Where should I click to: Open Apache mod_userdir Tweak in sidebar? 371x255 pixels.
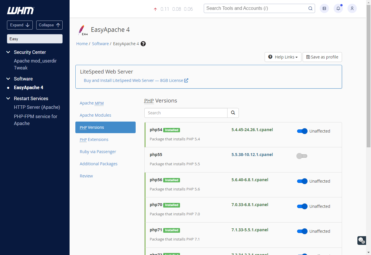[x=35, y=64]
